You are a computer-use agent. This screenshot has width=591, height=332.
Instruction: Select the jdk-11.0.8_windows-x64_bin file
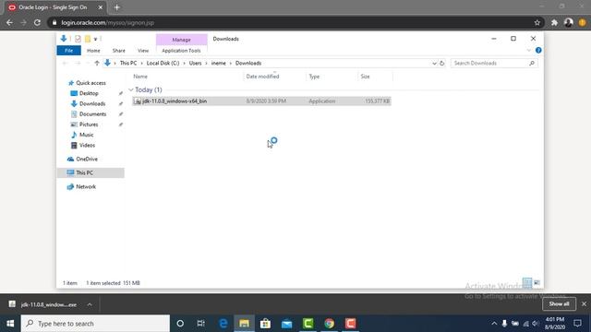261,101
